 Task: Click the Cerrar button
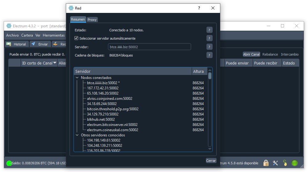[211, 161]
